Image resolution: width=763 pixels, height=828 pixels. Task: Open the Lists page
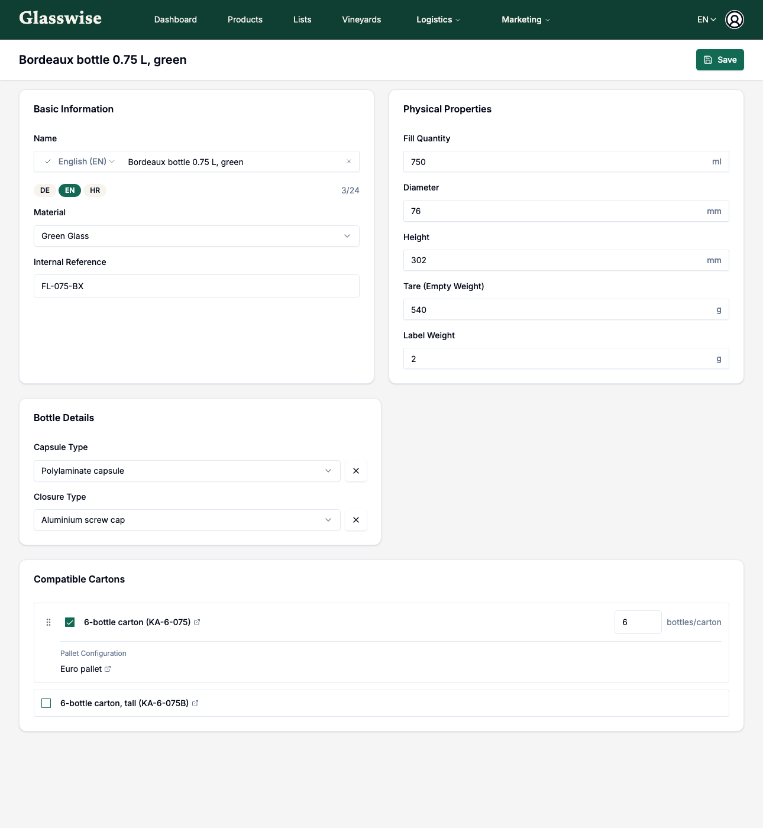point(302,20)
